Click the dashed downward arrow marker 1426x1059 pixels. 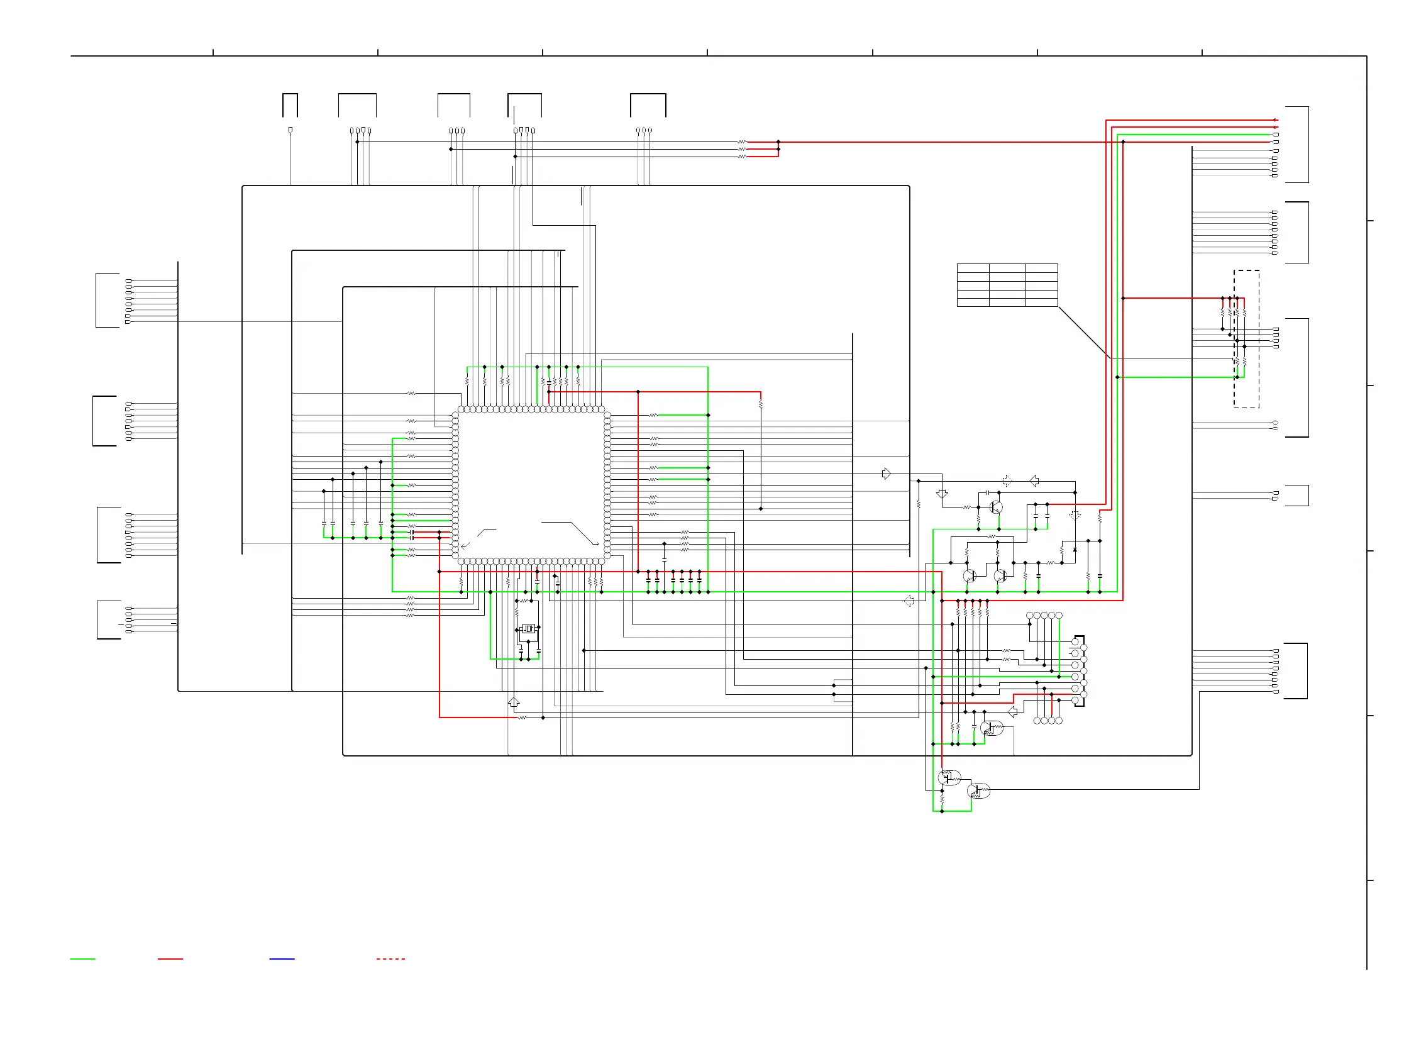[x=1075, y=515]
